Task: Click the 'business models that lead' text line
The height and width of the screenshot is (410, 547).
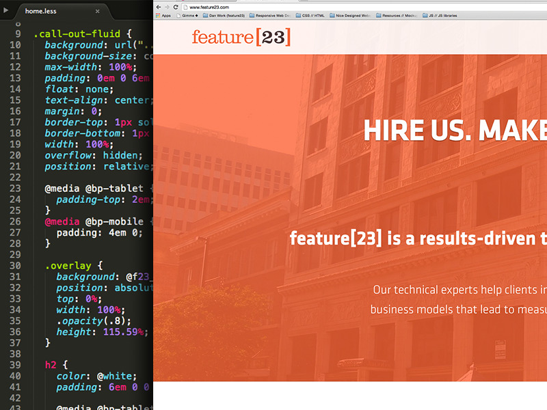Action: point(458,310)
